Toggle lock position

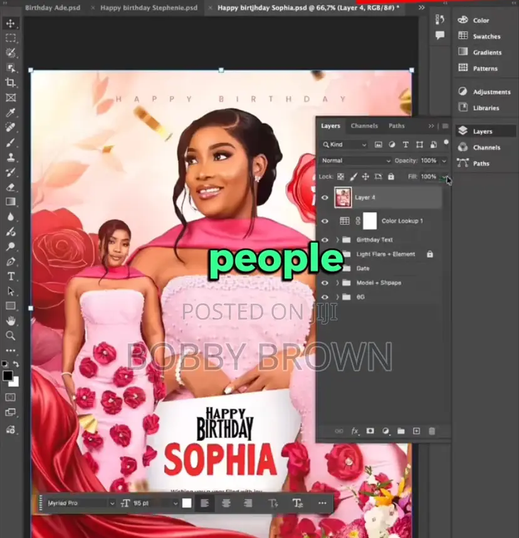(x=365, y=176)
